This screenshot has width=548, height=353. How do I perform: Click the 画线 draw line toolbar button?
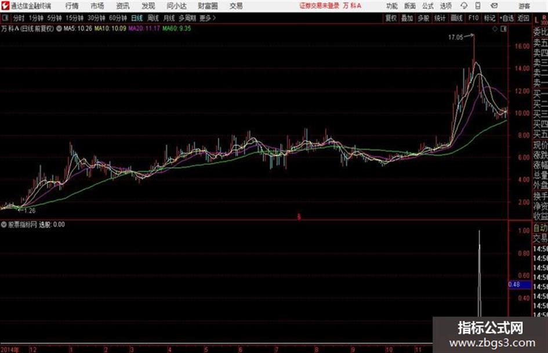click(x=456, y=18)
